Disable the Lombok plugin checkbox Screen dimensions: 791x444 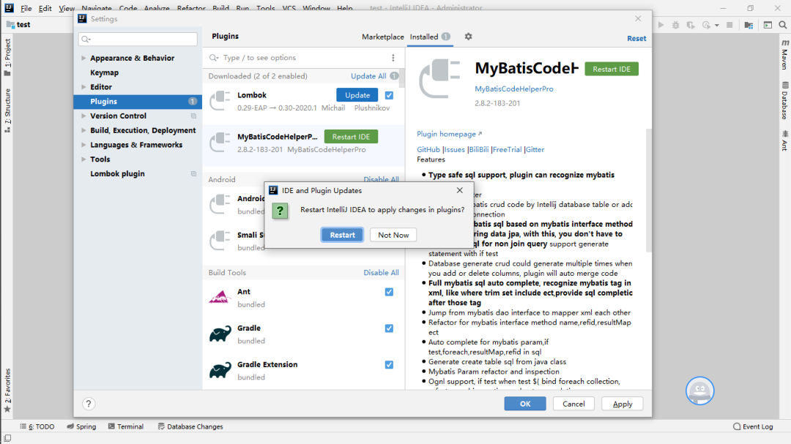click(389, 95)
